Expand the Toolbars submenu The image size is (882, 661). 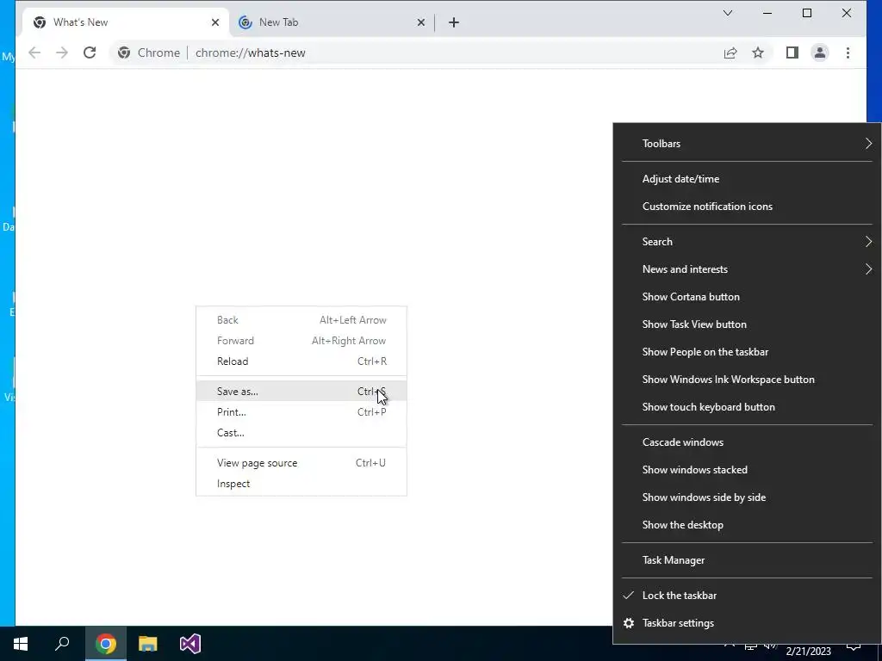tap(747, 144)
